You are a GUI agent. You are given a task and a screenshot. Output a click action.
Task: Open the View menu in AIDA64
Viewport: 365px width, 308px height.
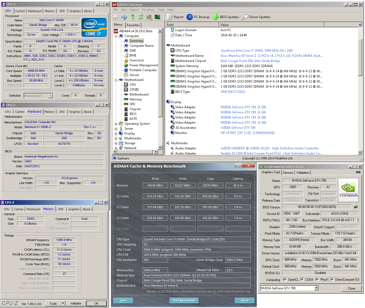point(124,10)
